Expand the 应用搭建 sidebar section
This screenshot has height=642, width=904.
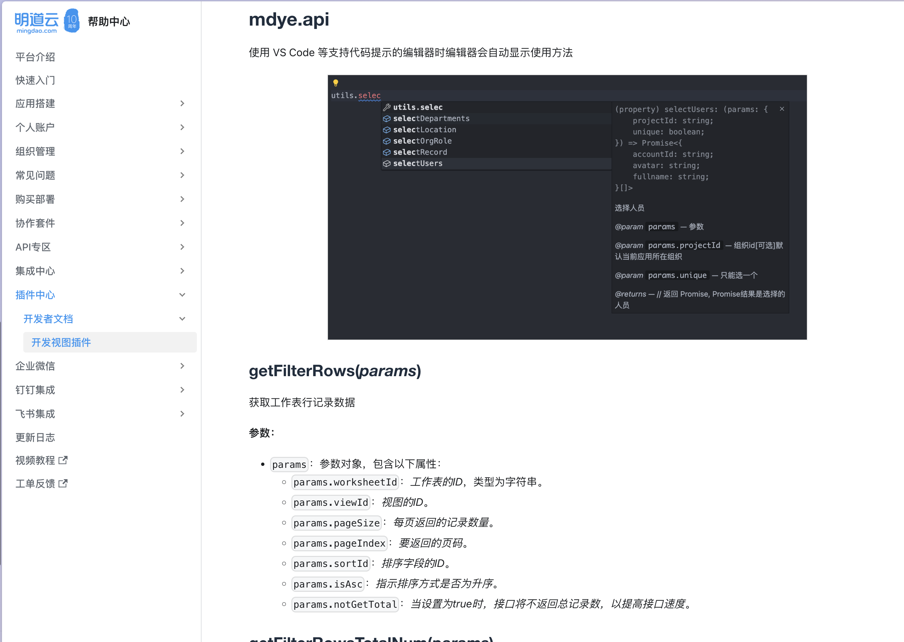(x=182, y=104)
